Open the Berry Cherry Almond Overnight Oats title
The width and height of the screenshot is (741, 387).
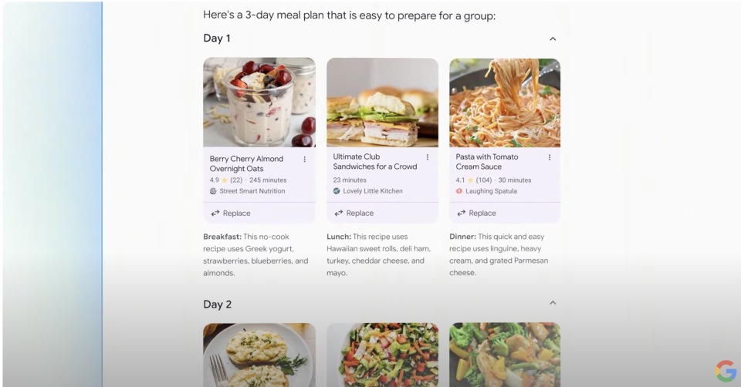click(x=246, y=163)
